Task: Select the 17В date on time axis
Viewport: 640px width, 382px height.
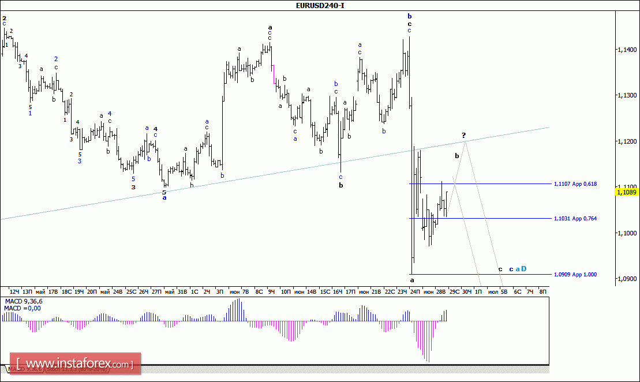Action: 53,291
